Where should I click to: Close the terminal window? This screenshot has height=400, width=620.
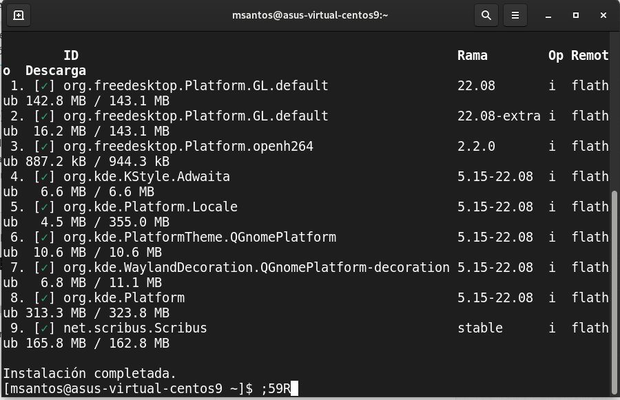coord(603,15)
